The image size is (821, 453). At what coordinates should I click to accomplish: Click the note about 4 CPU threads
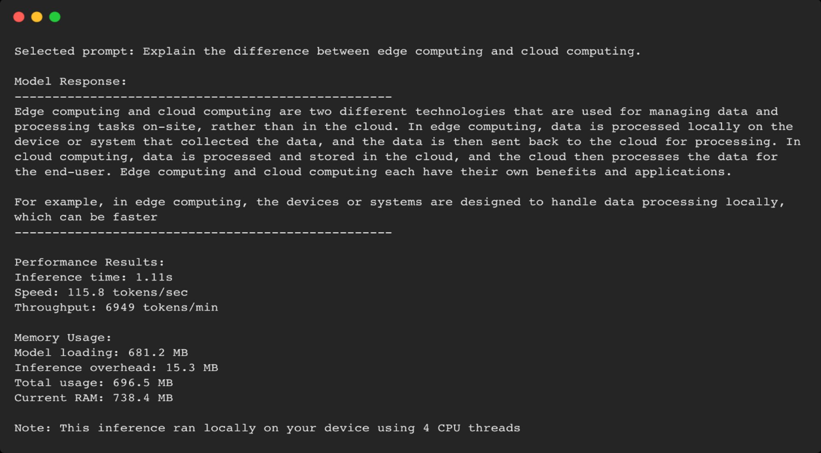click(x=267, y=428)
